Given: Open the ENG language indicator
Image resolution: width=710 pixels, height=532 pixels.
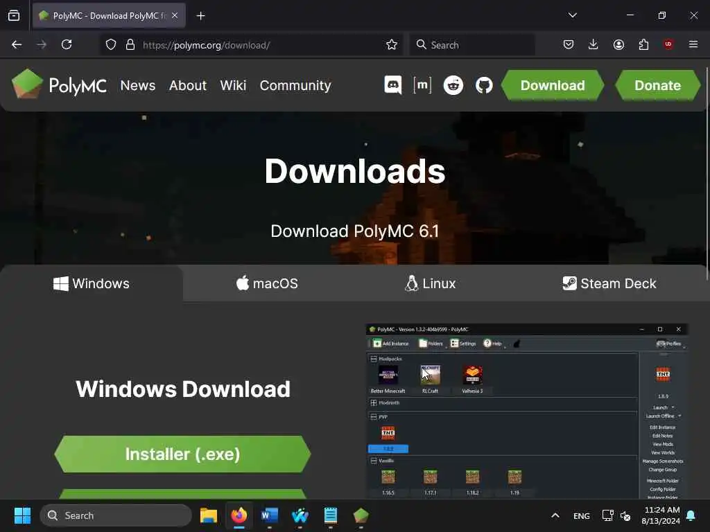Looking at the screenshot, I should click(582, 515).
